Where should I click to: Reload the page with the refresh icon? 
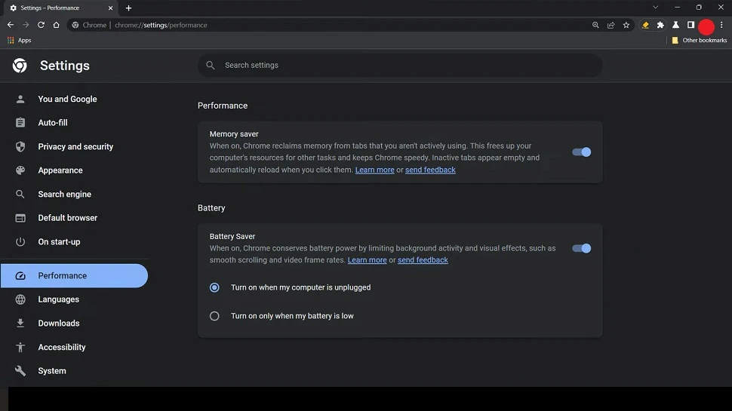pyautogui.click(x=41, y=25)
